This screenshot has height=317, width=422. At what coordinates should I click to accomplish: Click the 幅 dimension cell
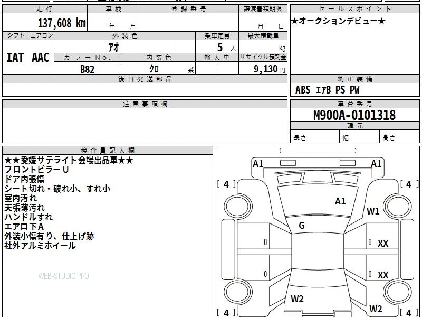360,136
